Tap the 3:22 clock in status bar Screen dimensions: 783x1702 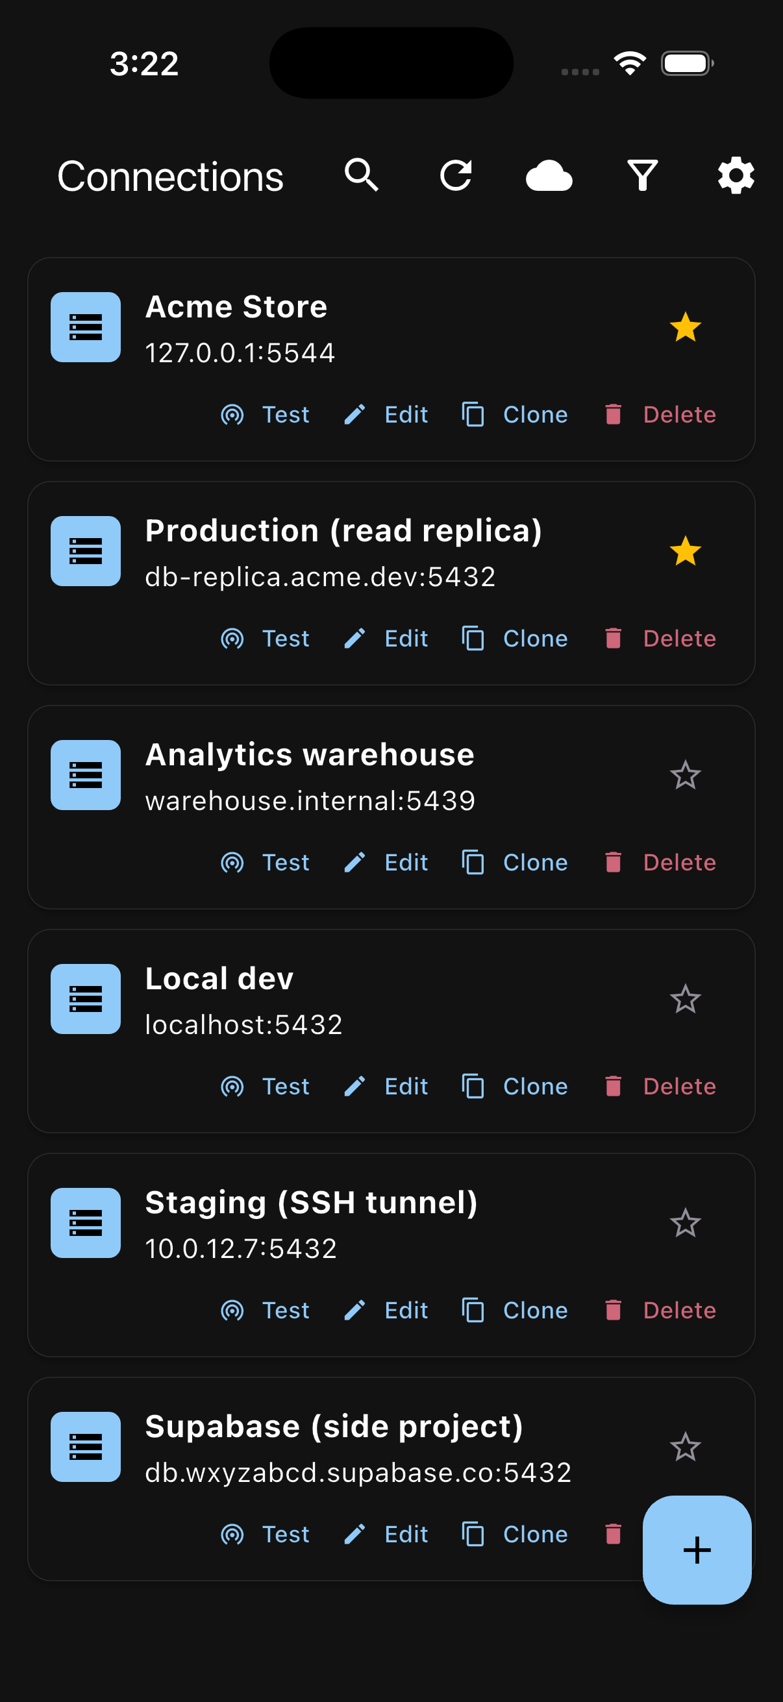144,64
